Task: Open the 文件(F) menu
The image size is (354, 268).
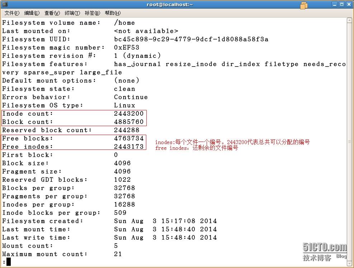Action: click(12, 13)
